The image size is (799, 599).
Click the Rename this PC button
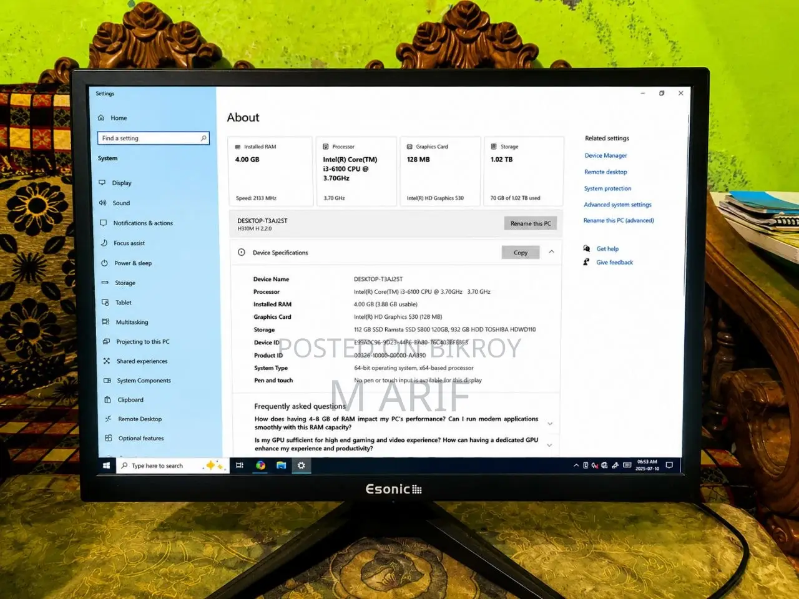531,223
